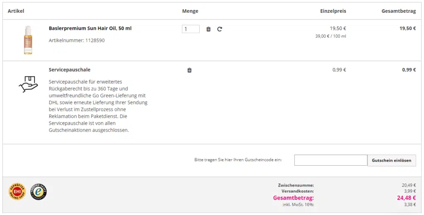Refresh quantity for Sun Hair Oil
The image size is (424, 215).
[x=219, y=29]
